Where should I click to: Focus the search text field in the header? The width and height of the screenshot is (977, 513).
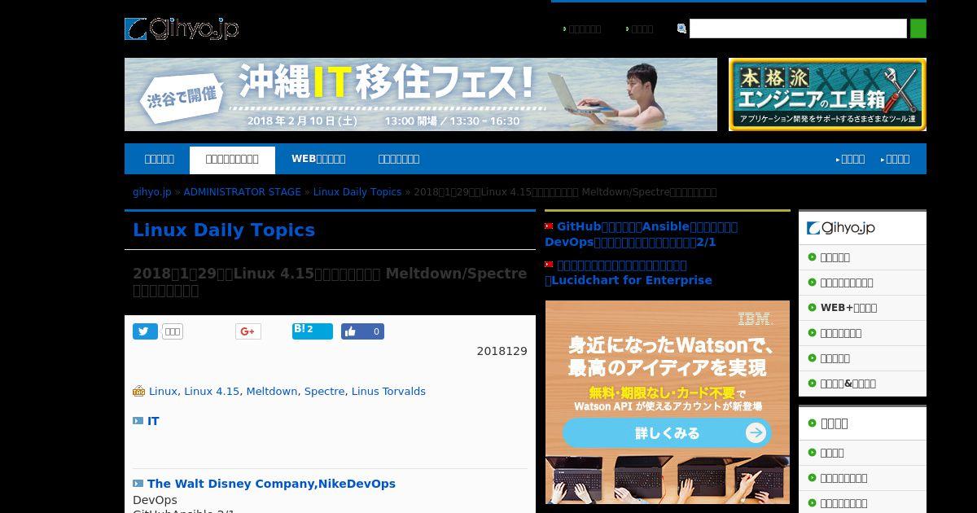(x=798, y=28)
